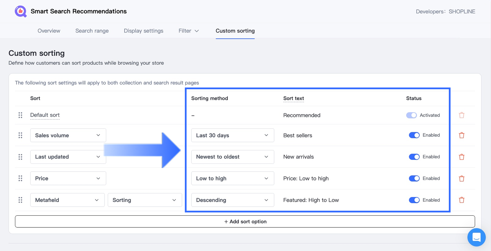This screenshot has height=251, width=491.
Task: Delete the Metafield sort row
Action: click(x=462, y=200)
